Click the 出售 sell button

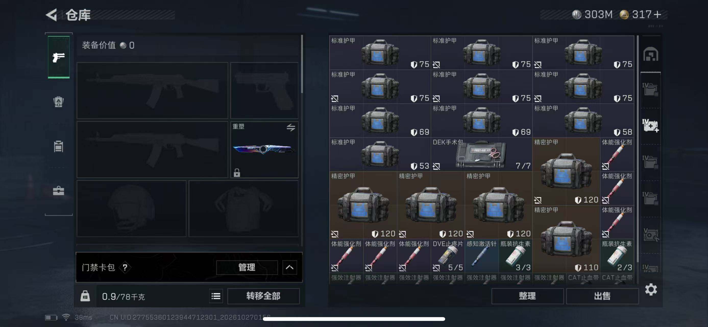602,296
